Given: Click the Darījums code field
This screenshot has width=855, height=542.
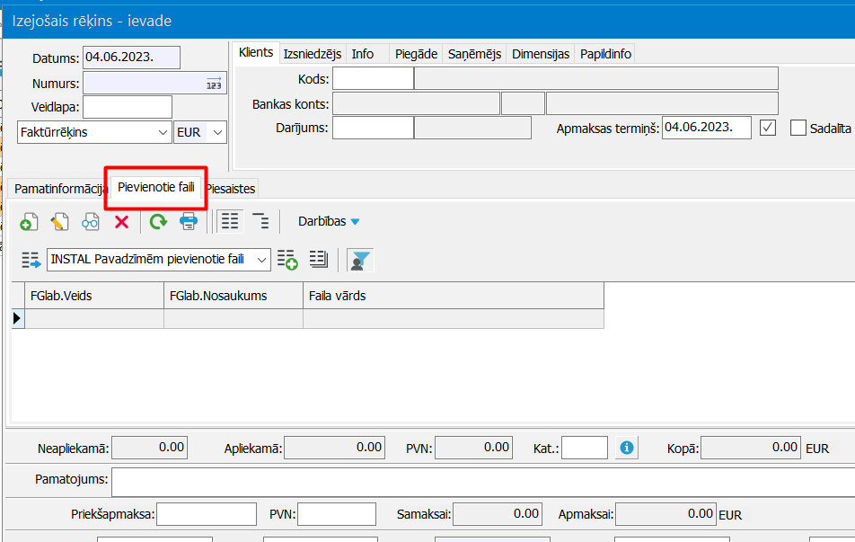Looking at the screenshot, I should coord(373,128).
